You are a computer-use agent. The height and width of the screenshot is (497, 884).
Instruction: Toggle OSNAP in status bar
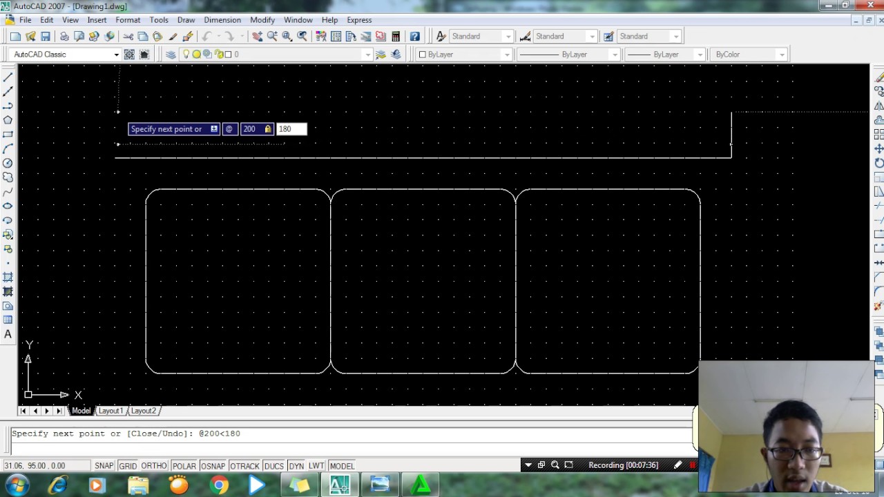(x=213, y=466)
